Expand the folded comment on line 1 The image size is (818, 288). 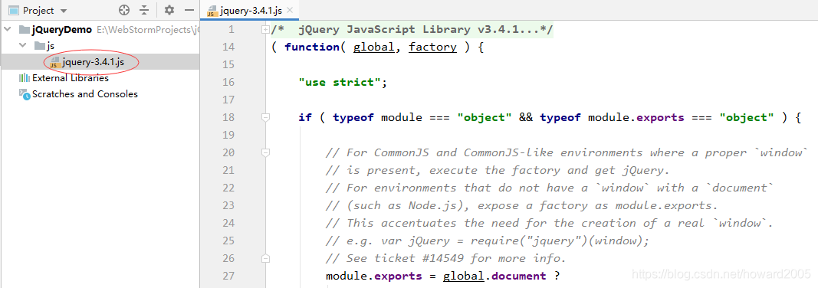(x=265, y=30)
